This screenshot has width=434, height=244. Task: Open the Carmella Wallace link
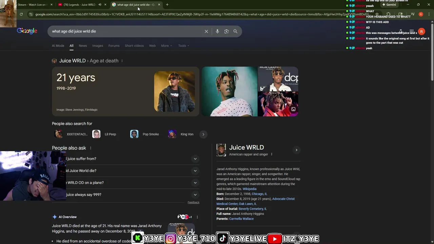coord(241,219)
